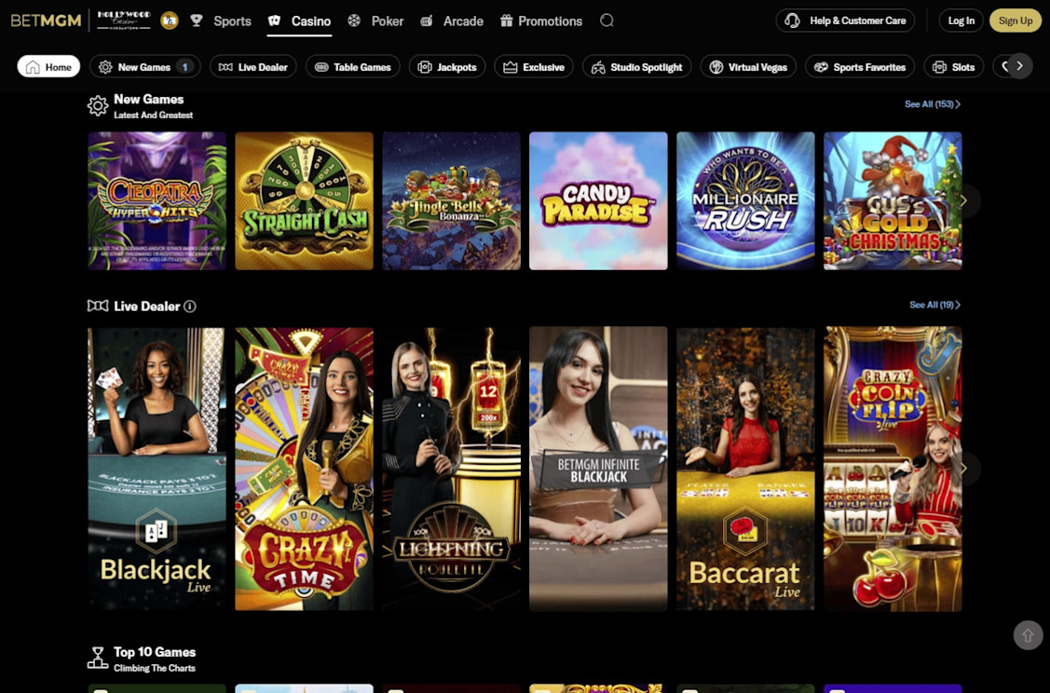This screenshot has height=693, width=1050.
Task: Select the Studio Spotlight category chip
Action: pyautogui.click(x=637, y=66)
